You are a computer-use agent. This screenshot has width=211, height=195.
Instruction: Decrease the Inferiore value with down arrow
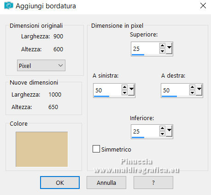click(162, 134)
